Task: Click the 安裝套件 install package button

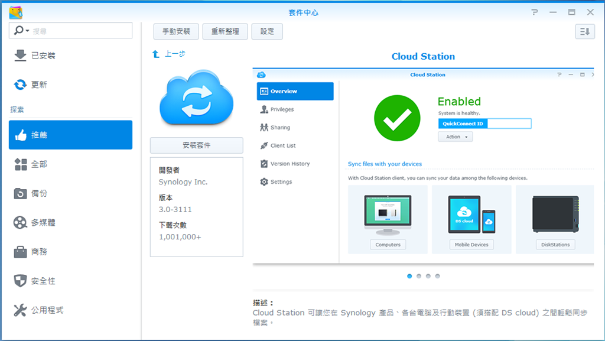Action: click(196, 145)
